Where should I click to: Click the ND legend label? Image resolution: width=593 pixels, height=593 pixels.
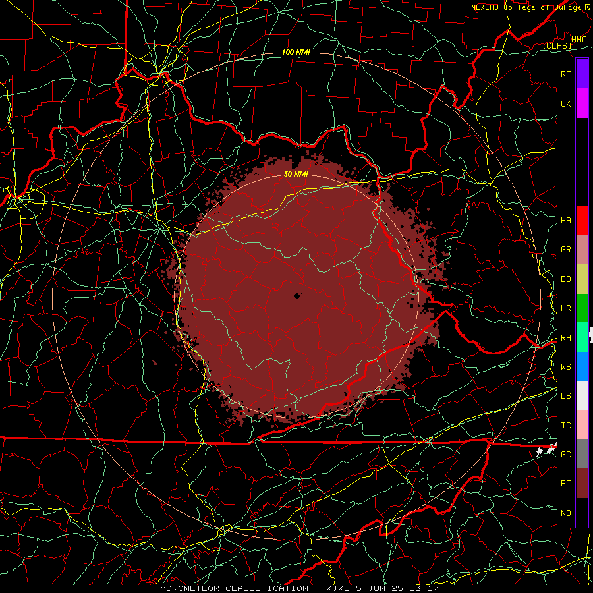(565, 513)
